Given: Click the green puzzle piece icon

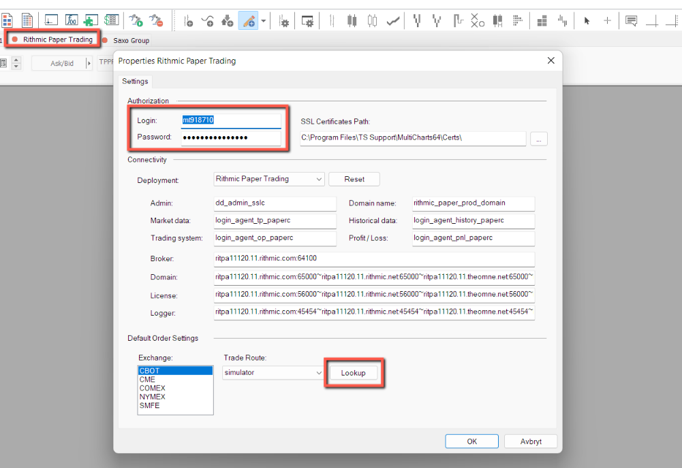Looking at the screenshot, I should [91, 20].
